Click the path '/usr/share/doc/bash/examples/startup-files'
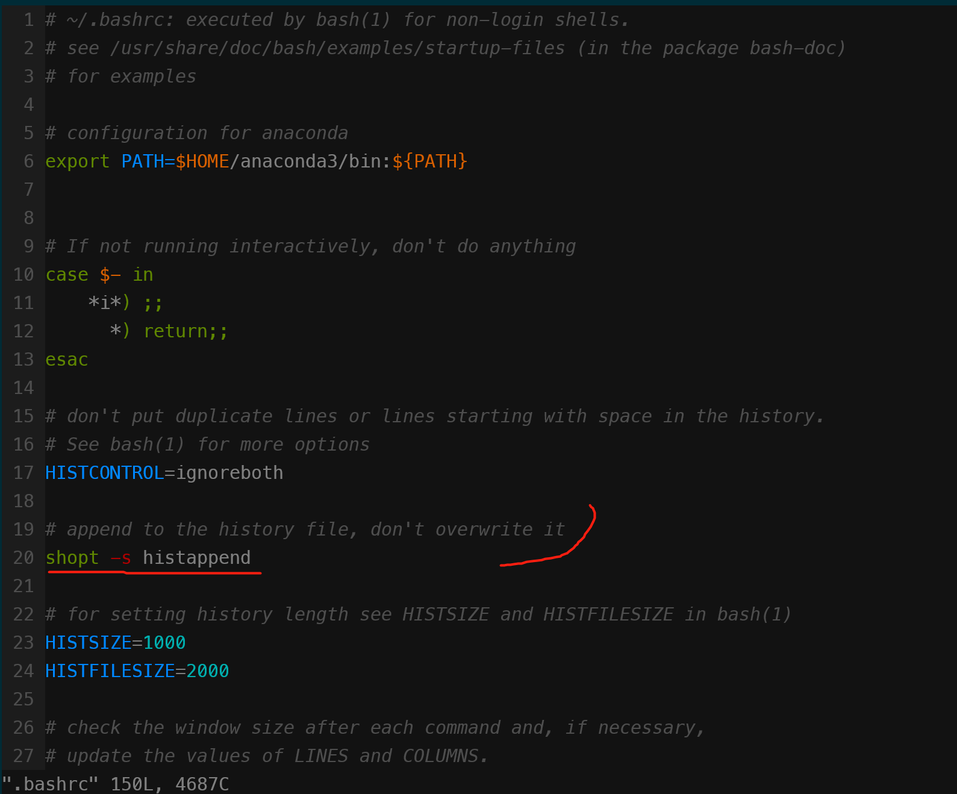The image size is (957, 794). (338, 48)
